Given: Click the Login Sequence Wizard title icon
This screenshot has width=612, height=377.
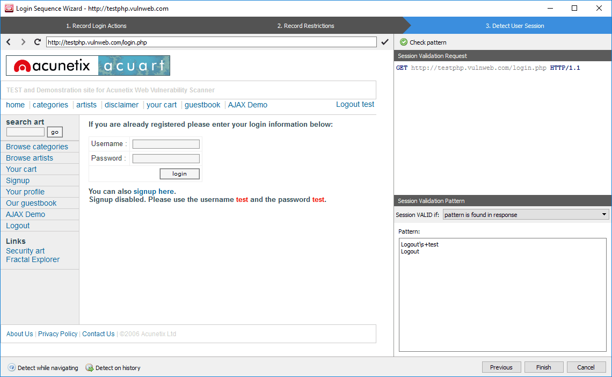Looking at the screenshot, I should (9, 8).
